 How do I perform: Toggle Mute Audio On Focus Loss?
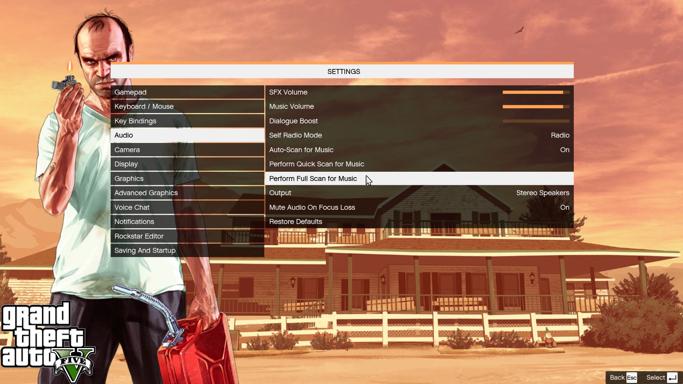tap(565, 207)
